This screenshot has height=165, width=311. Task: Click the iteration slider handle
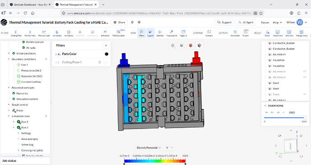(305, 118)
